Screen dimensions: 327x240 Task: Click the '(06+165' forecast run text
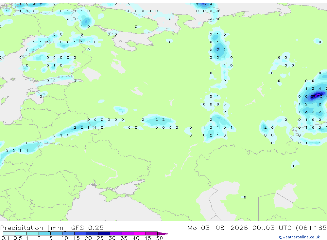311,228
